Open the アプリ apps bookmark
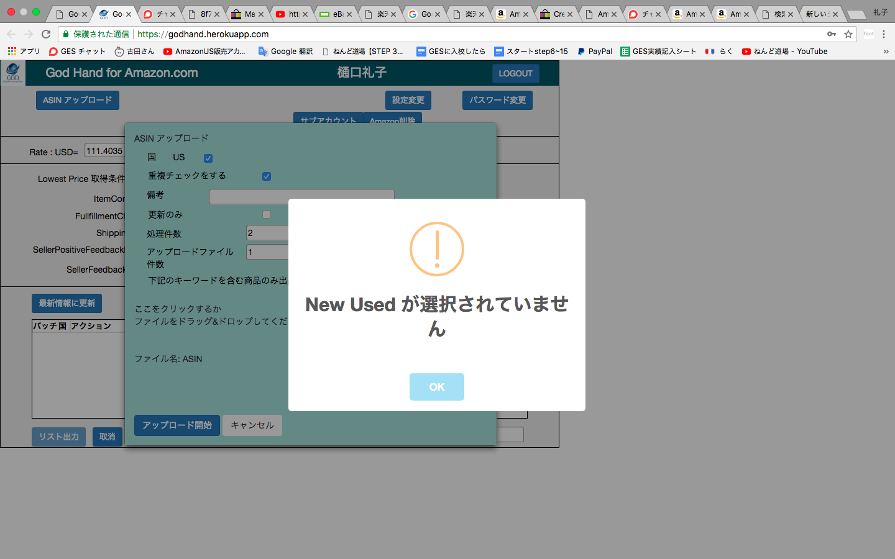 24,52
